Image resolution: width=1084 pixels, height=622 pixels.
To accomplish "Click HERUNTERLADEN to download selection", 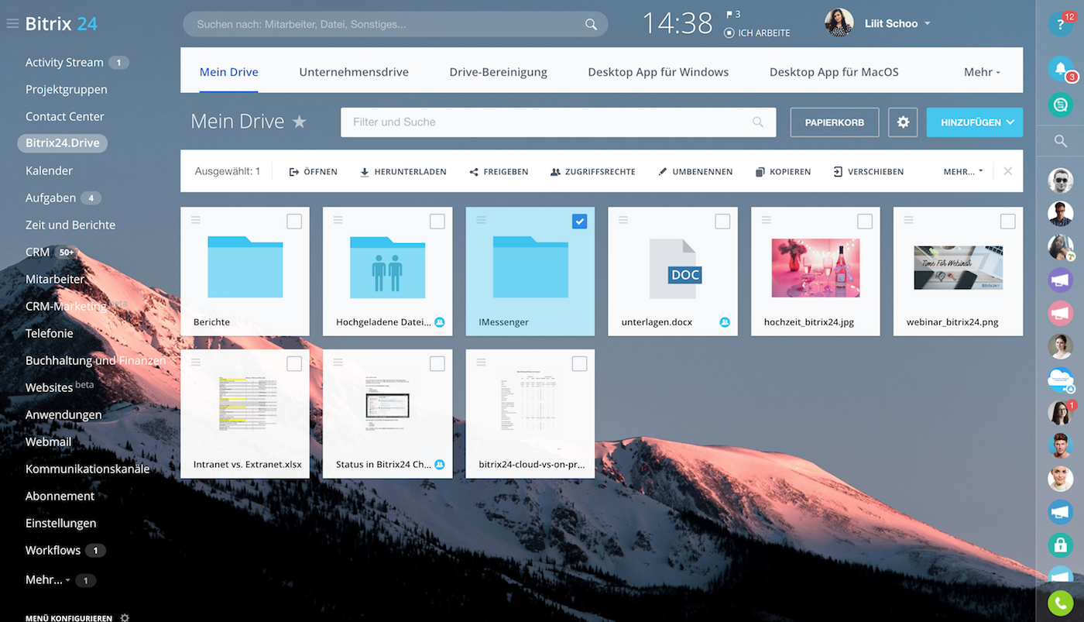I will [x=403, y=171].
